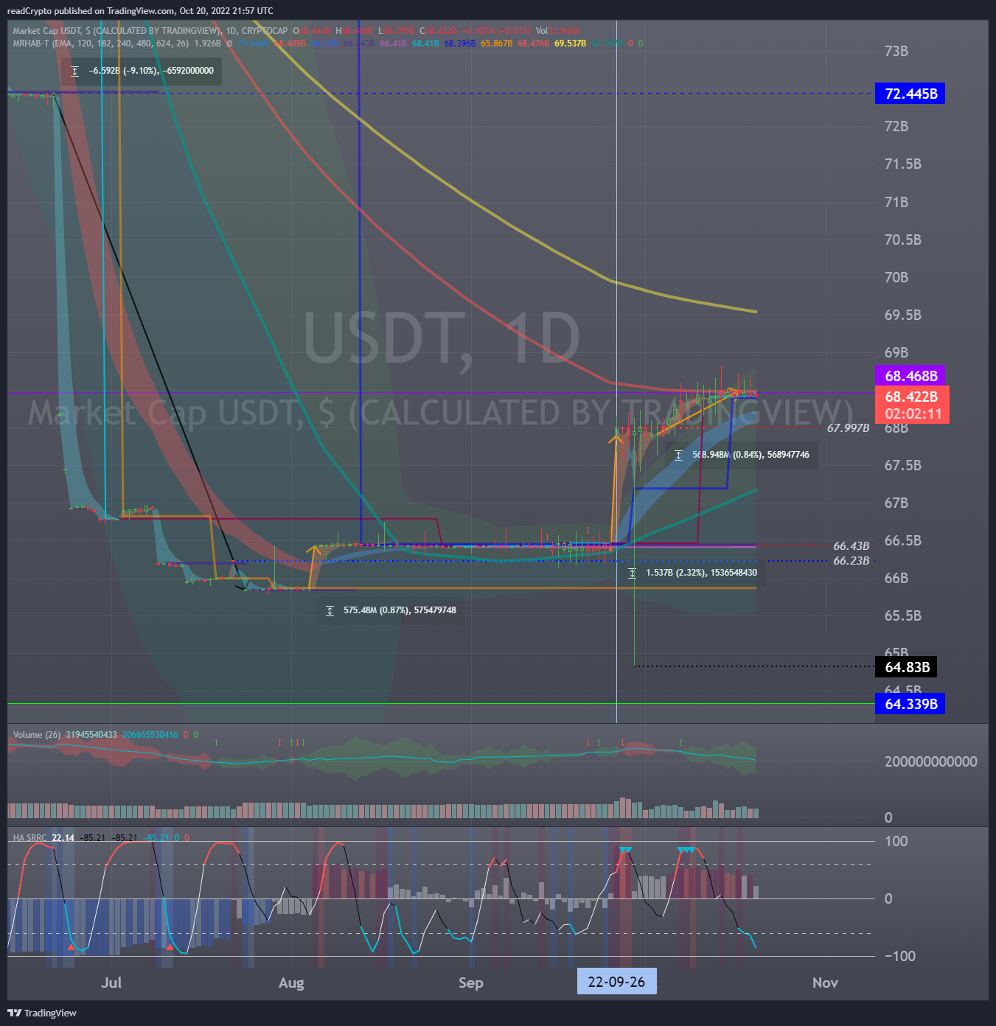Click the Jul label on the time axis
Screen dimensions: 996x1026
pos(111,983)
